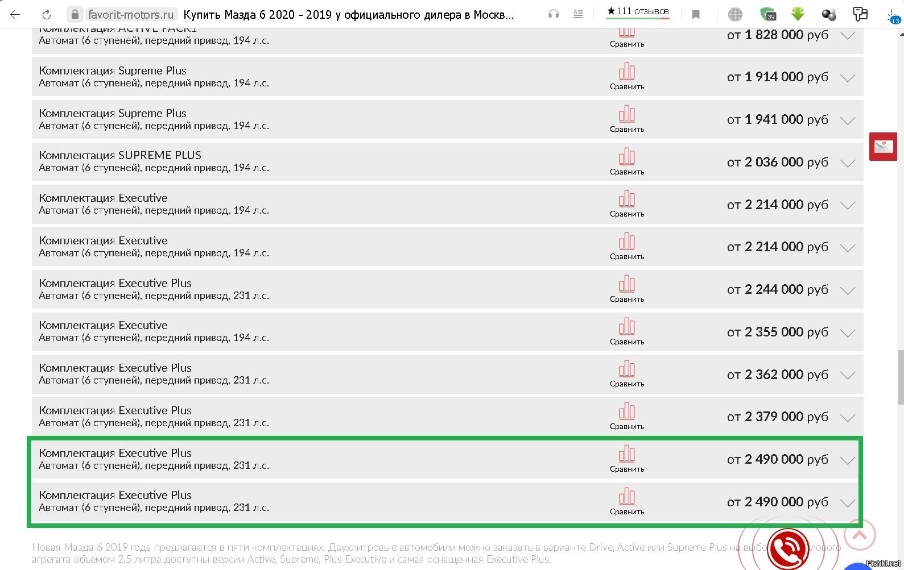This screenshot has height=570, width=904.
Task: Click the scroll-to-top arrow circle
Action: pos(859,535)
